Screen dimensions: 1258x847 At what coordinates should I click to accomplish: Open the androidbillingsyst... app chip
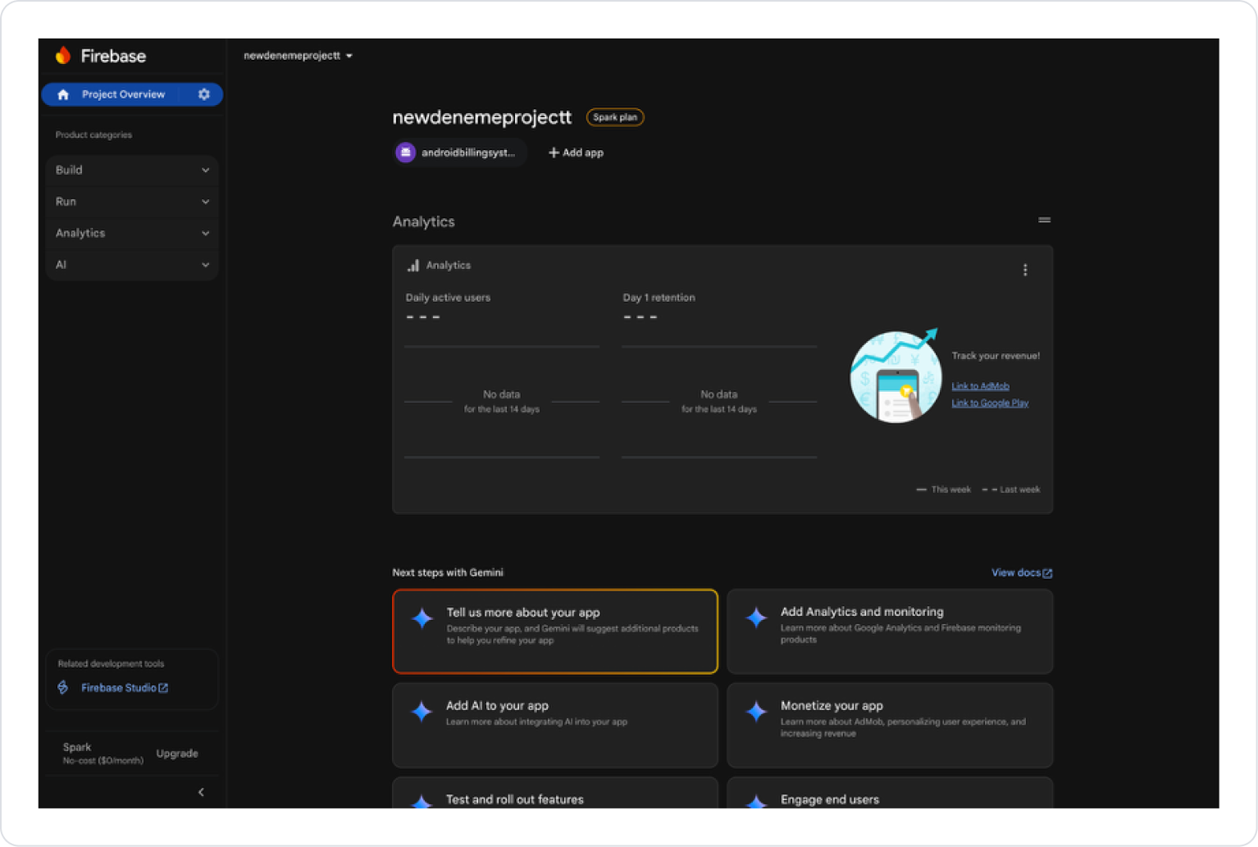point(459,153)
